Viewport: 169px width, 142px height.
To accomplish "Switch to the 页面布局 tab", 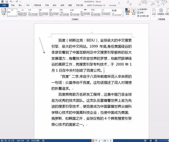I will [x=38, y=5].
